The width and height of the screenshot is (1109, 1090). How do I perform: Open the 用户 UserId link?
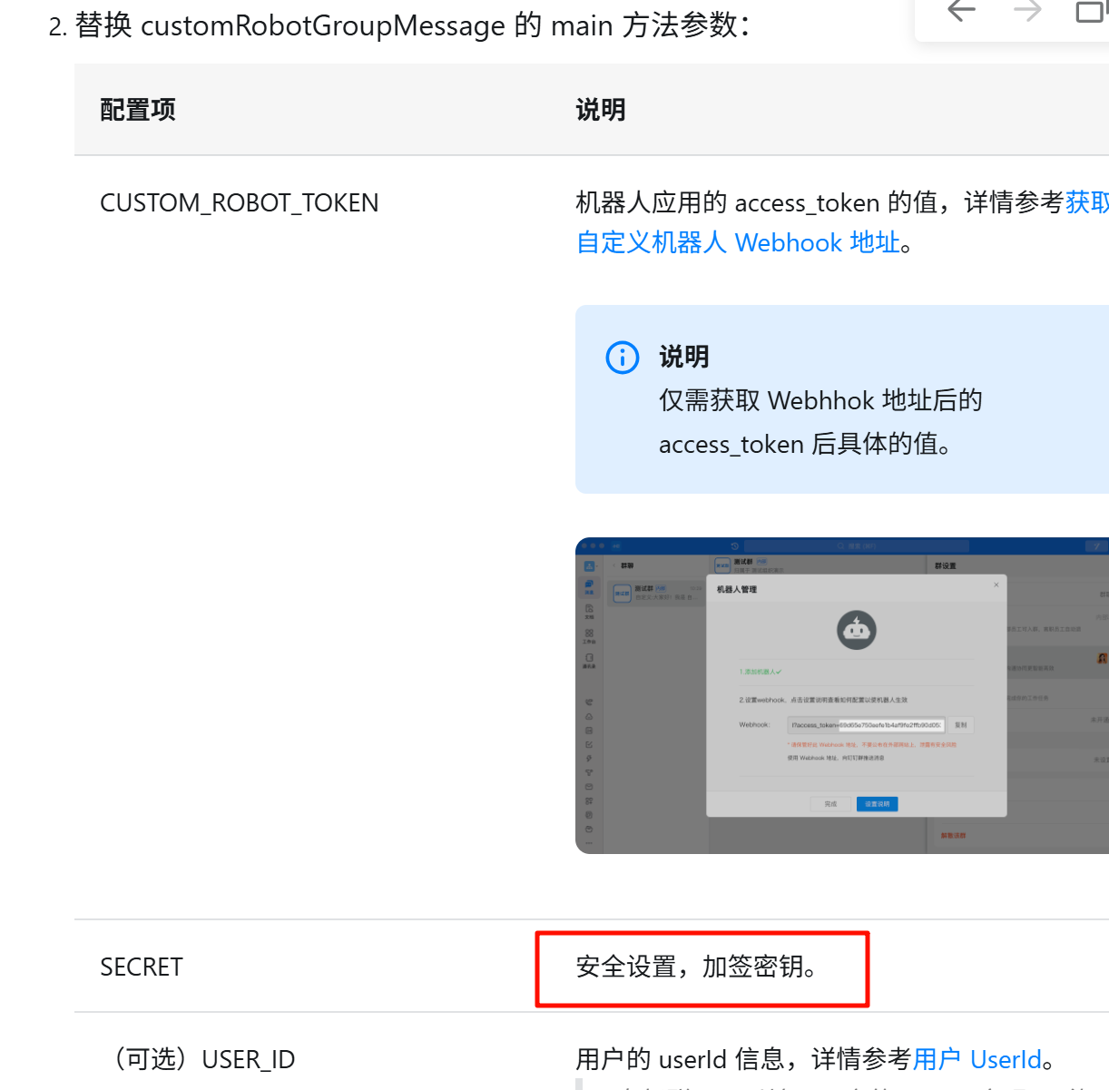coord(977,1059)
